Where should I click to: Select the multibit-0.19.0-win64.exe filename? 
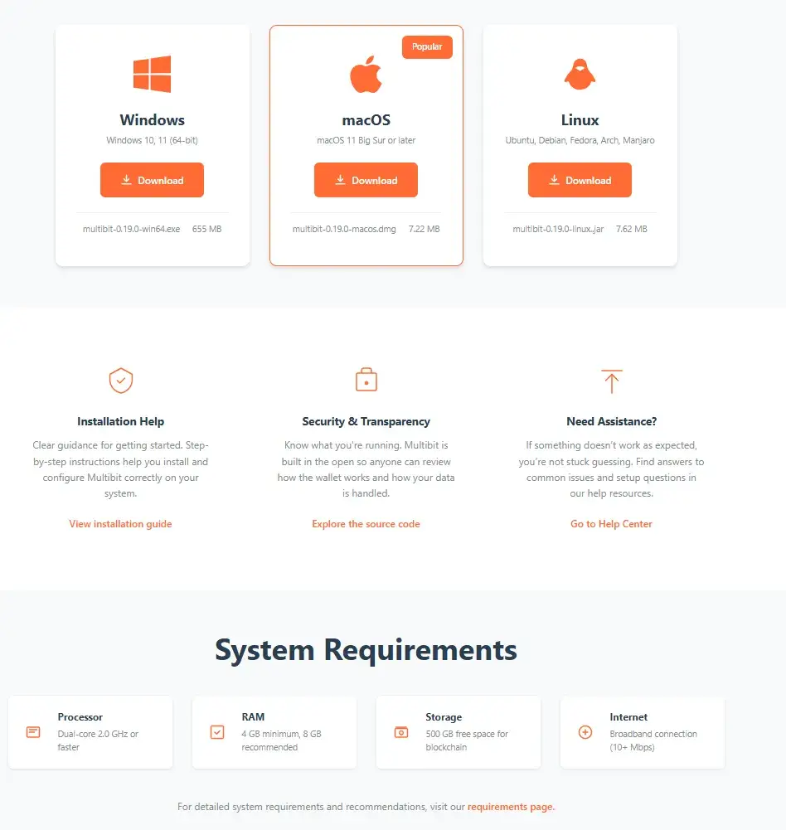coord(131,229)
